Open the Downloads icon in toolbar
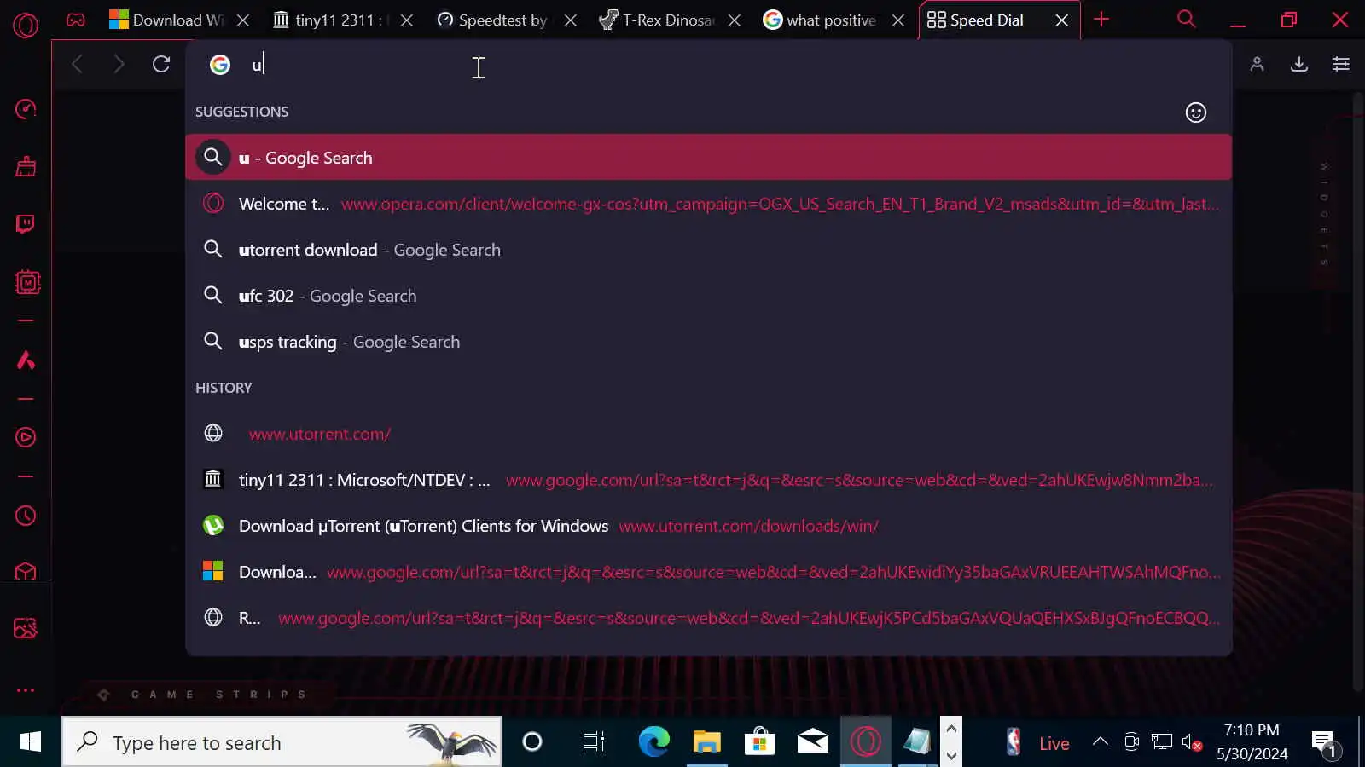Screen dimensions: 1365x767 click(1299, 64)
